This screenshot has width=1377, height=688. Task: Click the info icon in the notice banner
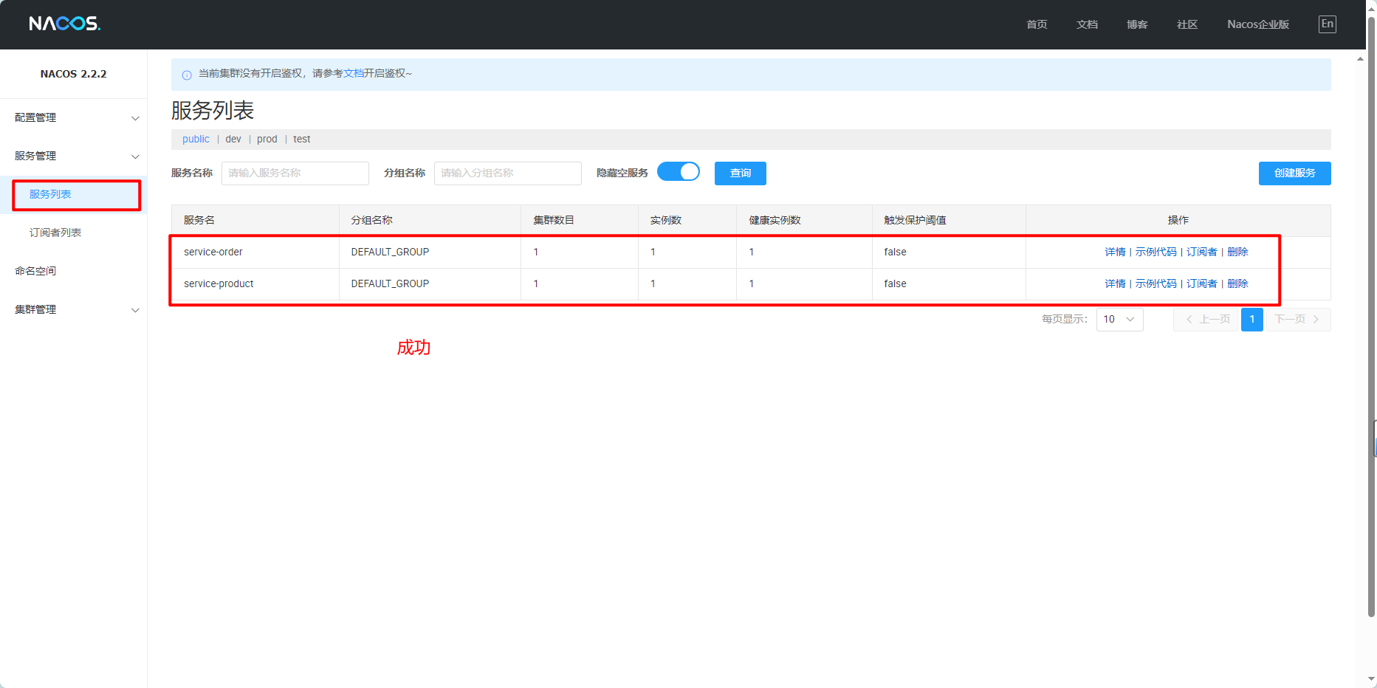187,75
